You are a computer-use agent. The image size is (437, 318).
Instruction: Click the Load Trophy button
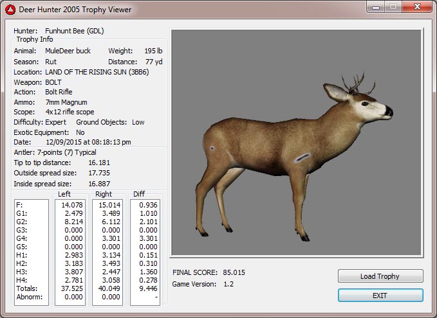(380, 276)
